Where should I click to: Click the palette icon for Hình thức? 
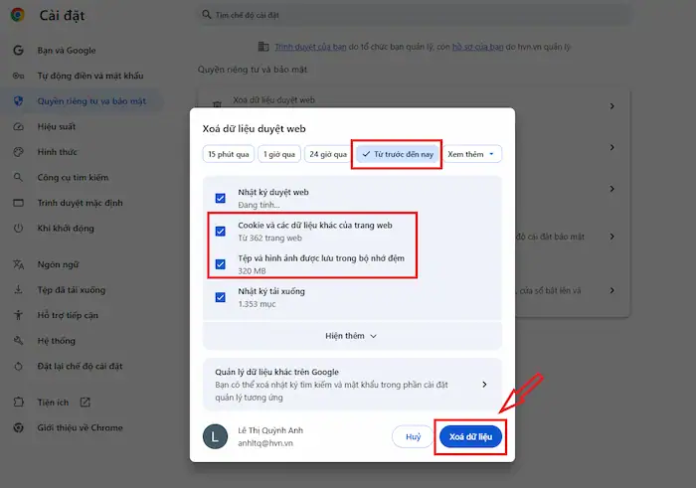(x=18, y=152)
